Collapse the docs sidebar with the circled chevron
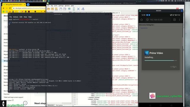The height and width of the screenshot is (107, 190). click(25, 103)
